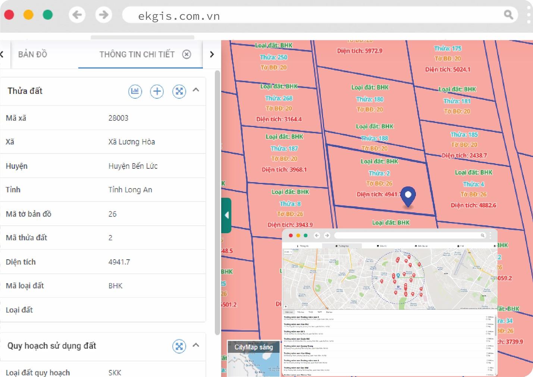
Task: Click back arrow in the small inset browser
Action: tap(317, 235)
